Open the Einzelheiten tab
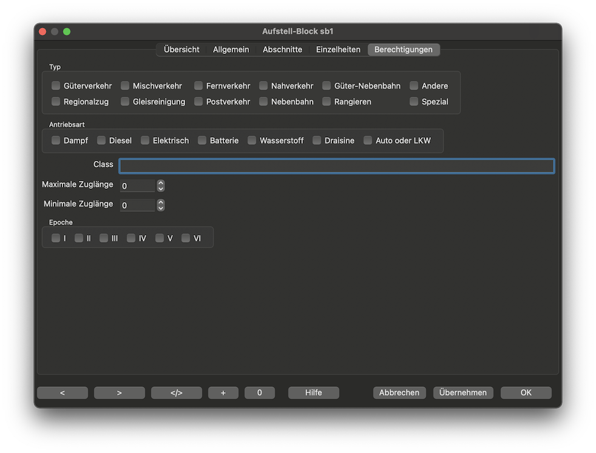 (x=338, y=50)
